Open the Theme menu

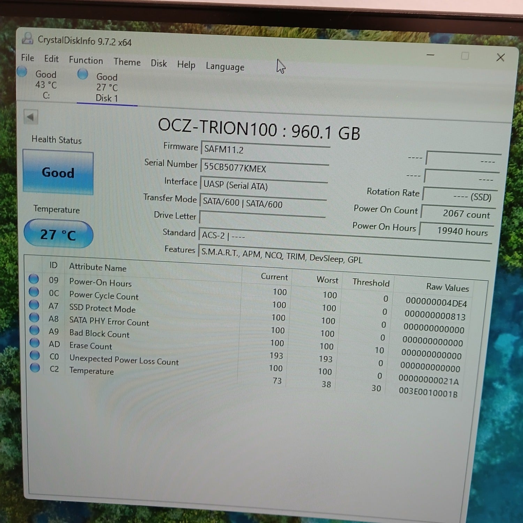click(x=127, y=62)
